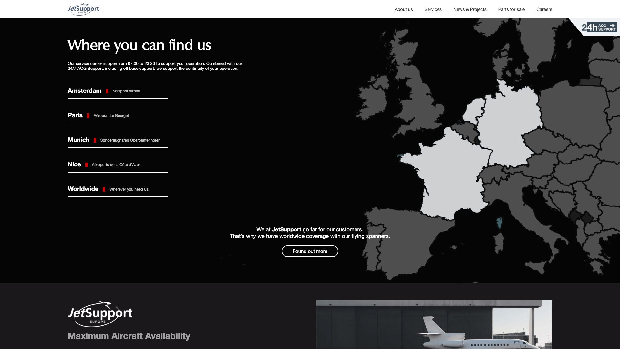Image resolution: width=620 pixels, height=349 pixels.
Task: Click the red marker beside Munich
Action: pyautogui.click(x=95, y=140)
